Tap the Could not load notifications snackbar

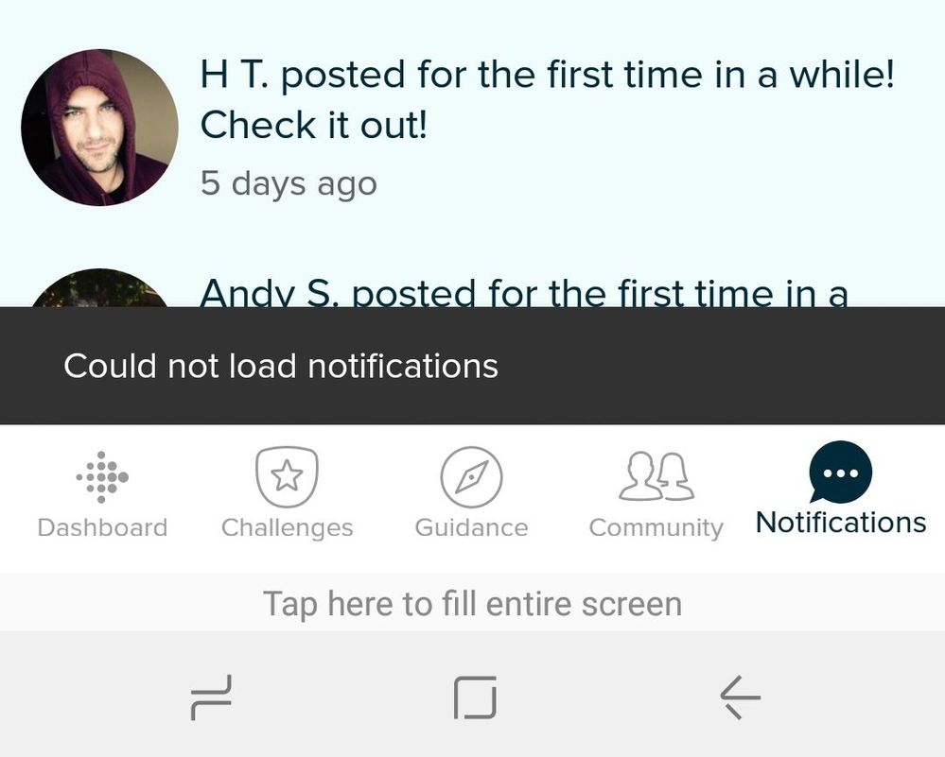pyautogui.click(x=473, y=366)
